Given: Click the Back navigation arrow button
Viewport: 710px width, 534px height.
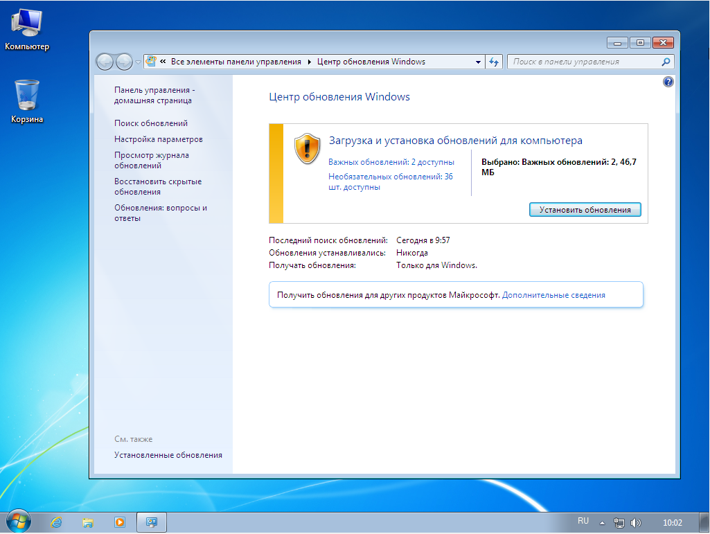Looking at the screenshot, I should pyautogui.click(x=105, y=62).
